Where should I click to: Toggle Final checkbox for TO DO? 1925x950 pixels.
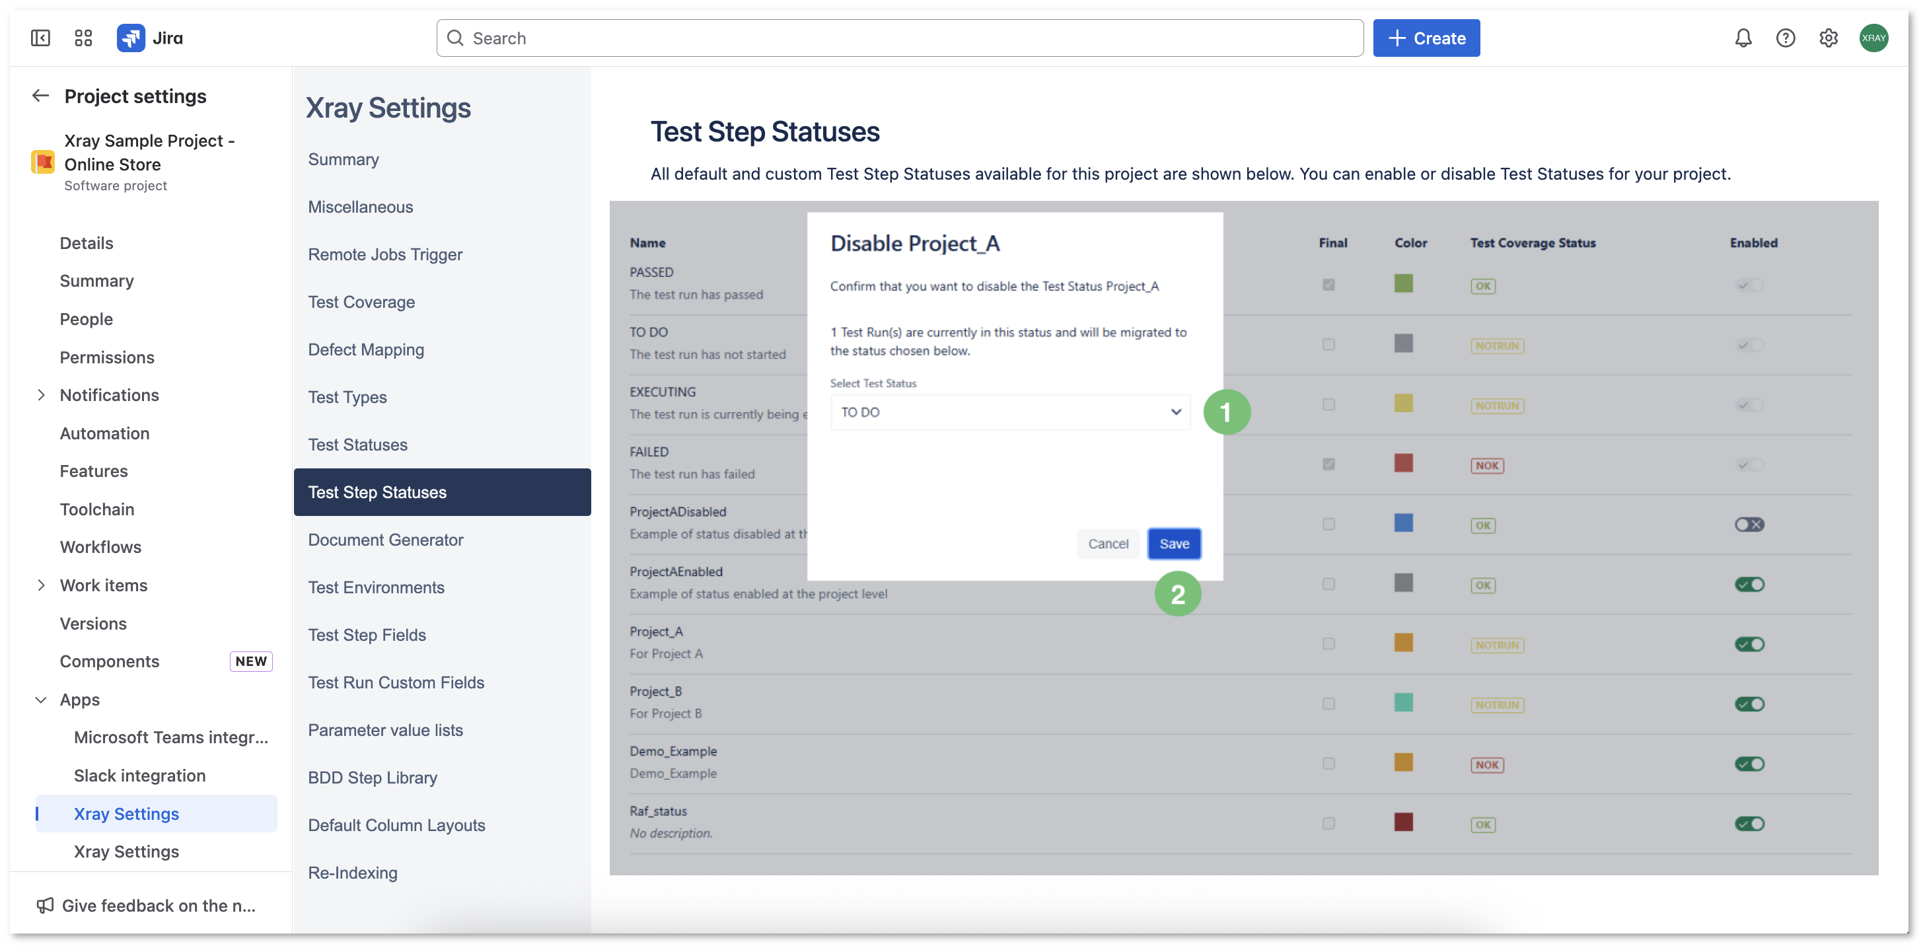coord(1328,345)
